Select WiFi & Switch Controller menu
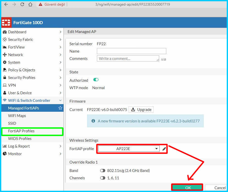228x192 pixels. pyautogui.click(x=32, y=100)
